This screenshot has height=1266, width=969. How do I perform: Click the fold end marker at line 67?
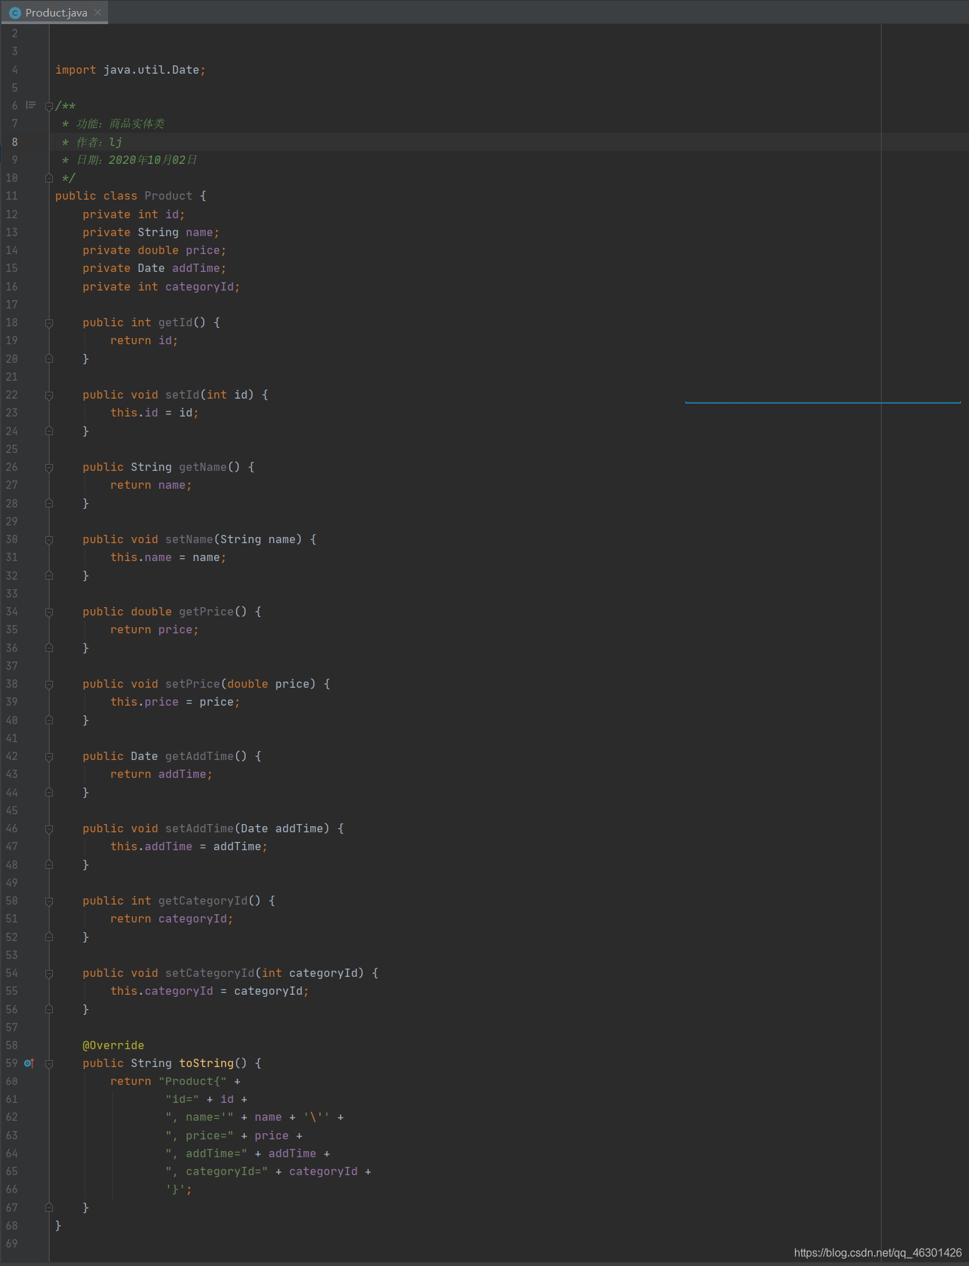(49, 1207)
